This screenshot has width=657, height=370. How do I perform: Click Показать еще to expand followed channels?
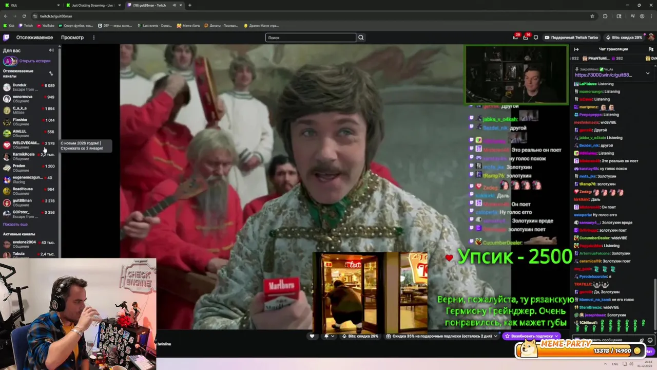click(15, 224)
